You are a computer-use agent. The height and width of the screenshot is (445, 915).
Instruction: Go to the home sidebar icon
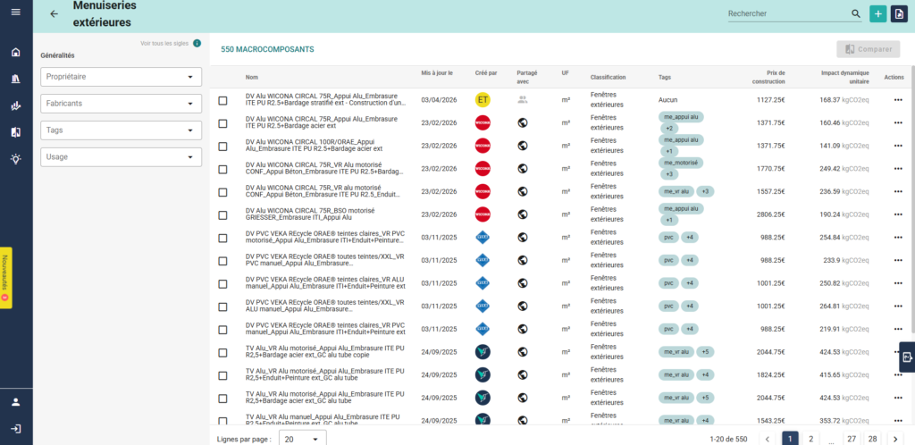click(x=16, y=52)
